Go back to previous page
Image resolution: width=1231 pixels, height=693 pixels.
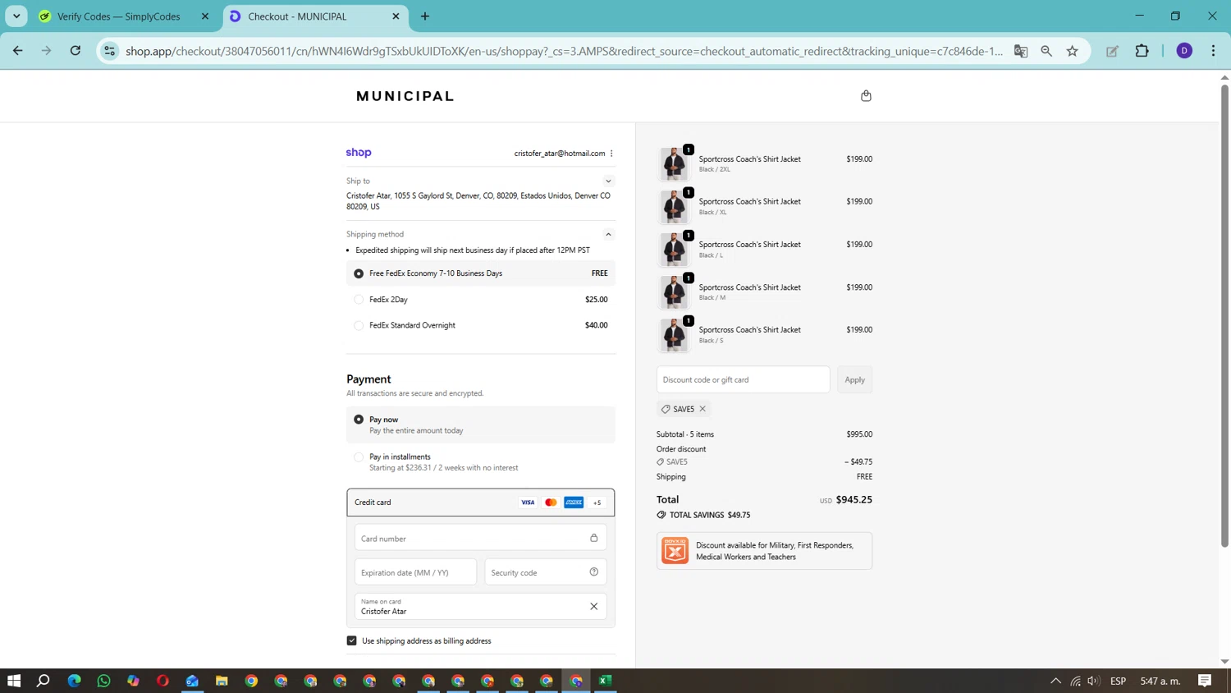click(18, 51)
